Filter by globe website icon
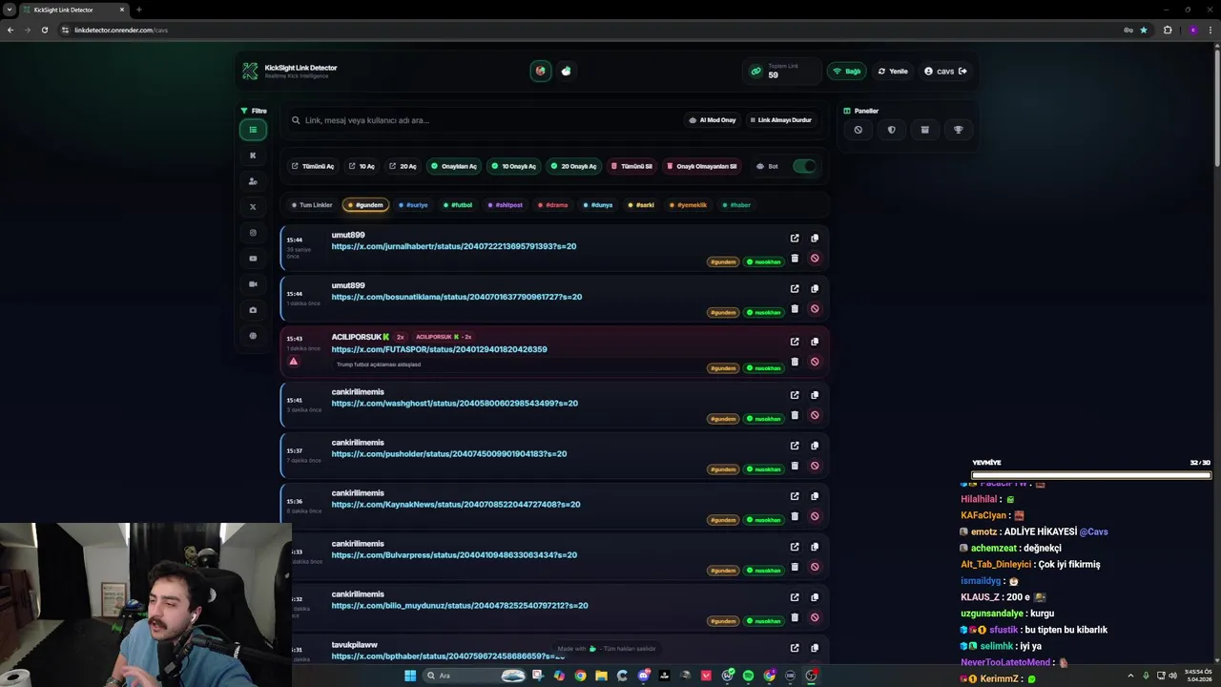This screenshot has width=1221, height=687. (253, 336)
